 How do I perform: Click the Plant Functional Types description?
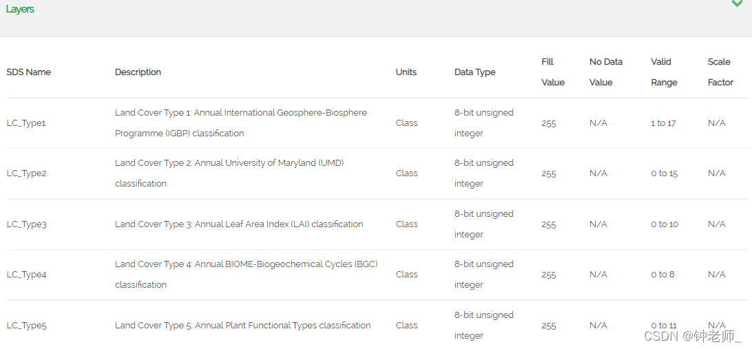243,326
